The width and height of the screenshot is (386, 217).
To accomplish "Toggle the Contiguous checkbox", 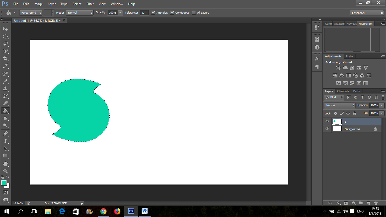I will click(x=172, y=12).
